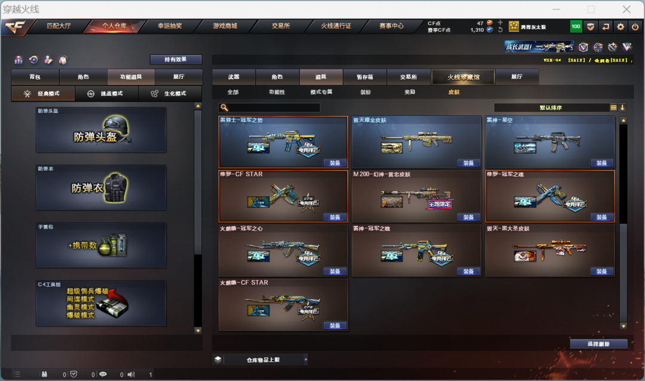Expand the 仓库物品上限 arrow
This screenshot has width=645, height=381.
pos(306,360)
